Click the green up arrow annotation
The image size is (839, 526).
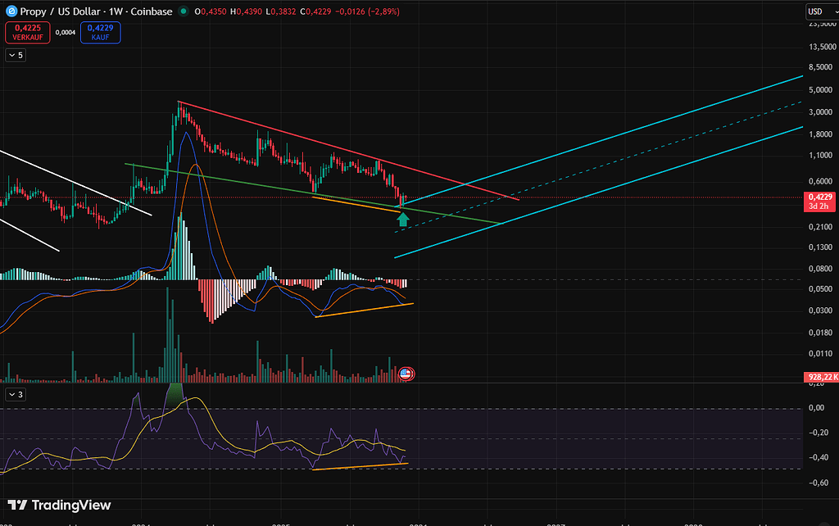(403, 219)
